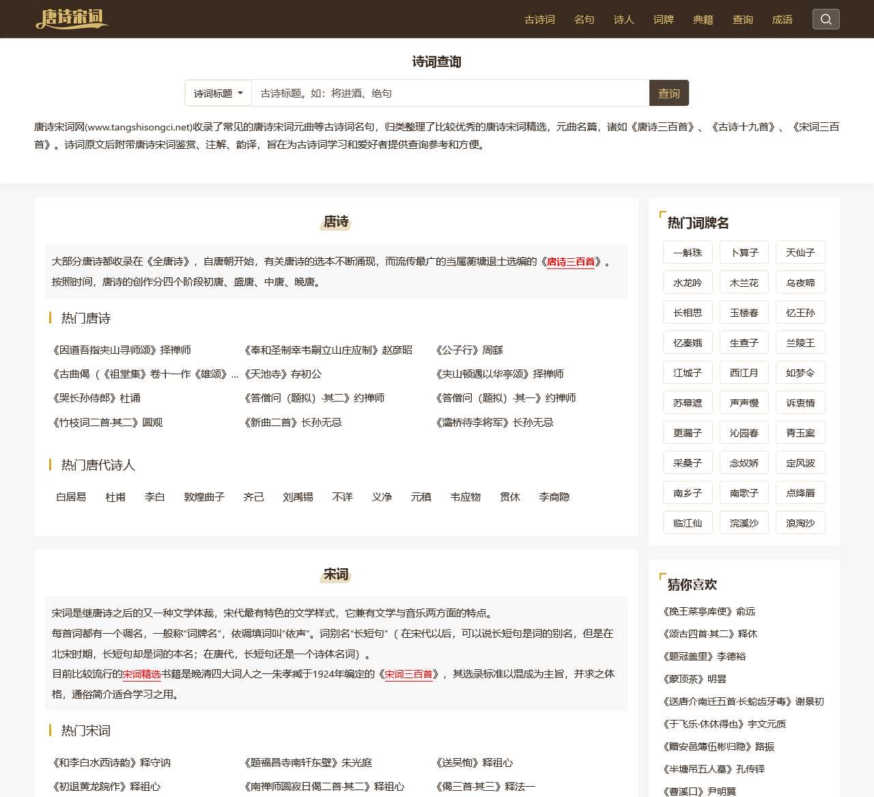This screenshot has width=874, height=797.
Task: Click the search magnifier icon in navbar
Action: click(x=826, y=19)
